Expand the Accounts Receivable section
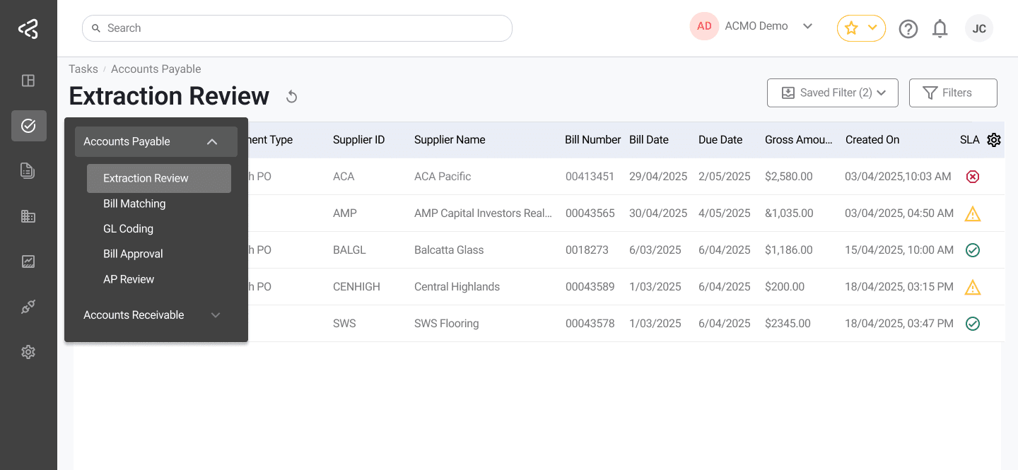This screenshot has width=1018, height=470. click(x=216, y=315)
